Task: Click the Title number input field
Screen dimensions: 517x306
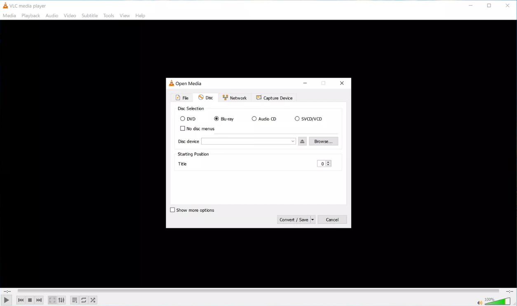Action: [x=322, y=164]
